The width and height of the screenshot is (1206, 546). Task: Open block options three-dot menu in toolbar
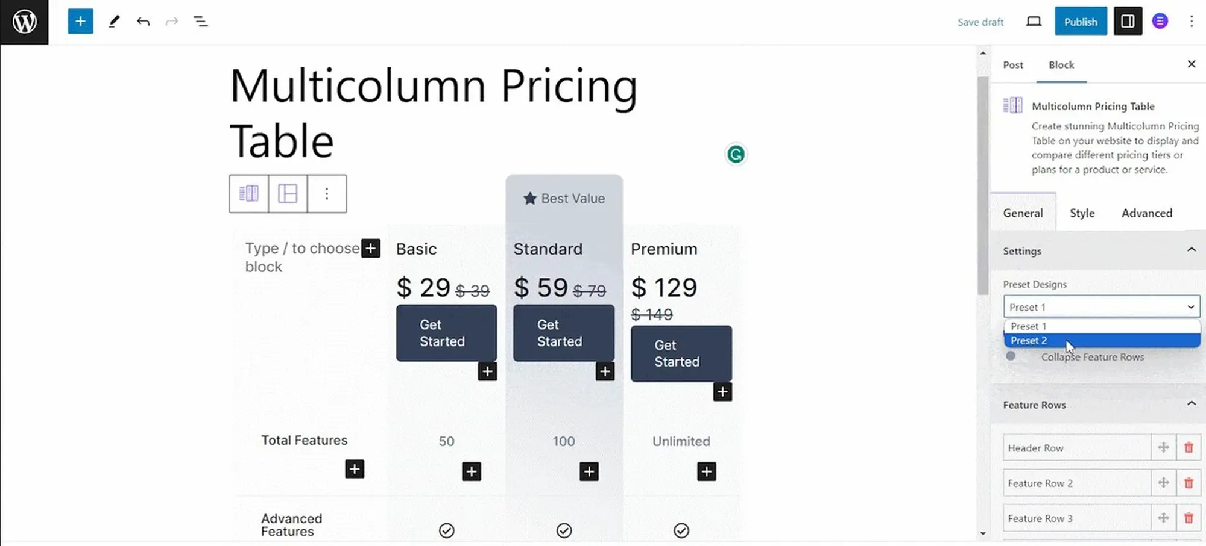(x=327, y=194)
